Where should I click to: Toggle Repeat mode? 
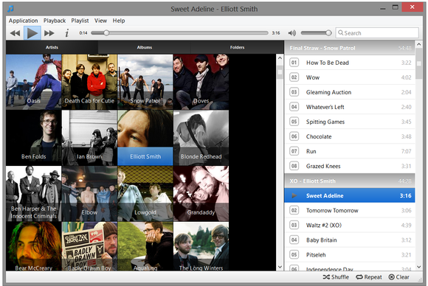(369, 277)
